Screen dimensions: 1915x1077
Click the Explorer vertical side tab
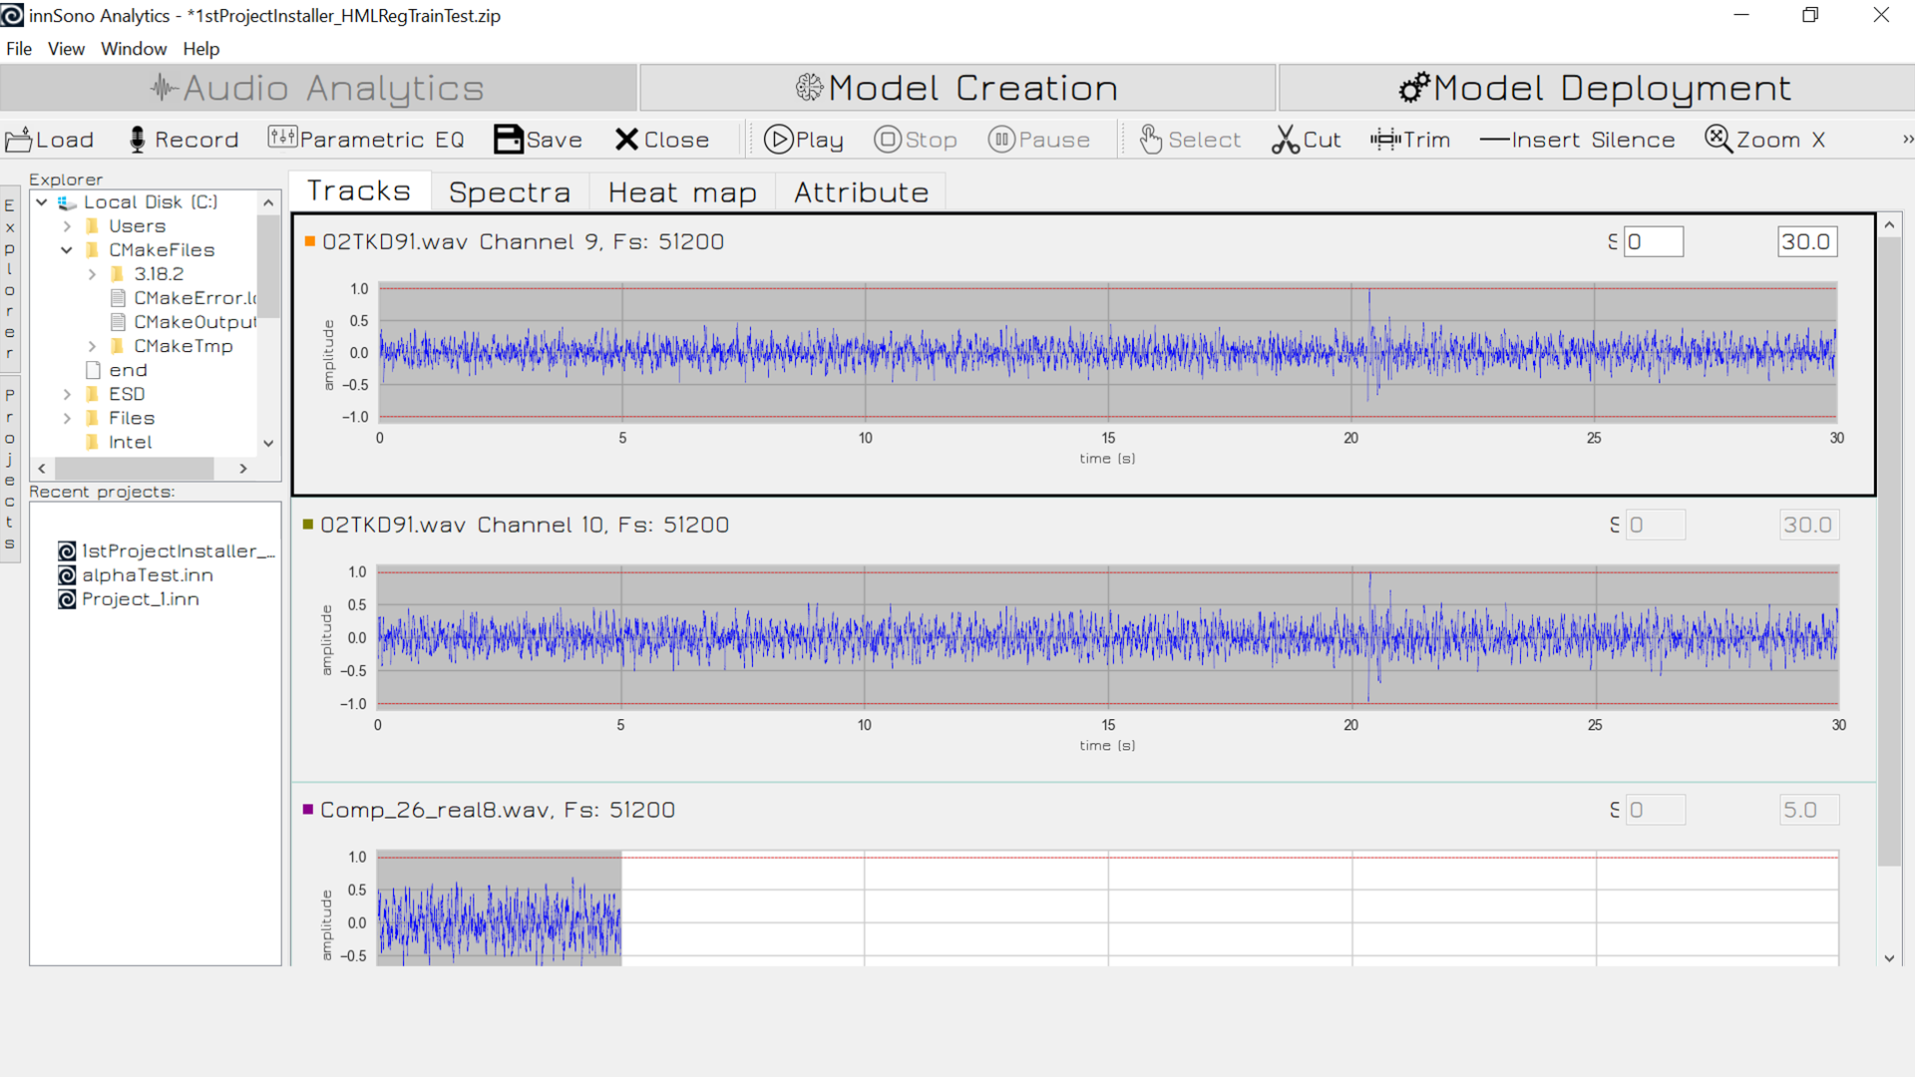[10, 279]
